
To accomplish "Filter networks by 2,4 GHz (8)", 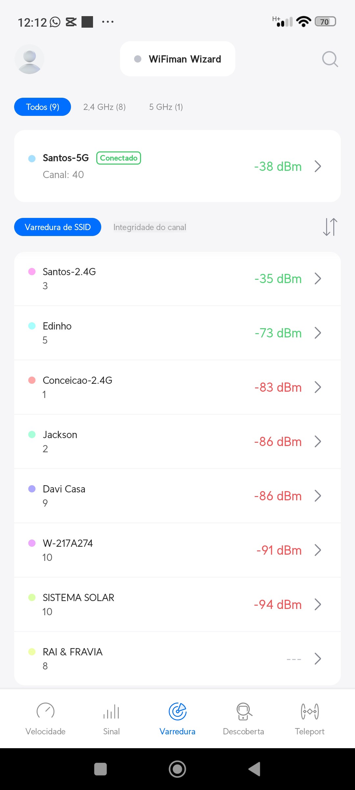I will coord(104,107).
